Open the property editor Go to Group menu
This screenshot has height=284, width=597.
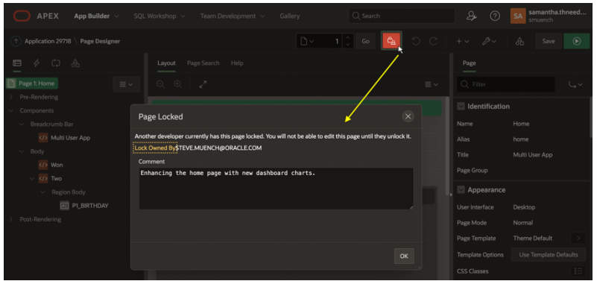click(575, 84)
